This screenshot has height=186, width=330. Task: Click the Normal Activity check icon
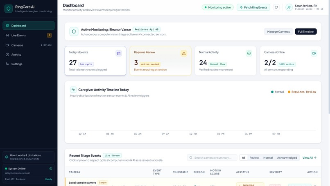[249, 53]
